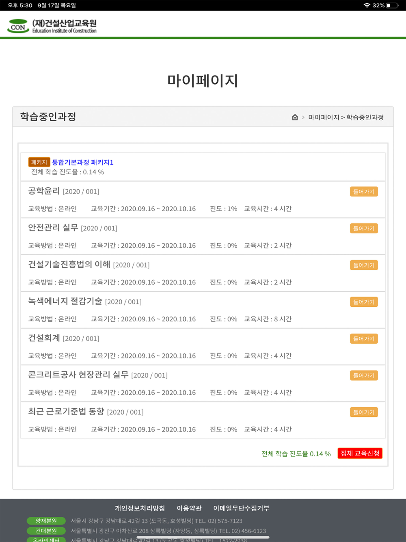This screenshot has width=406, height=542.
Task: Click the status bar date 9월 17일 목요일
Action: click(x=57, y=5)
